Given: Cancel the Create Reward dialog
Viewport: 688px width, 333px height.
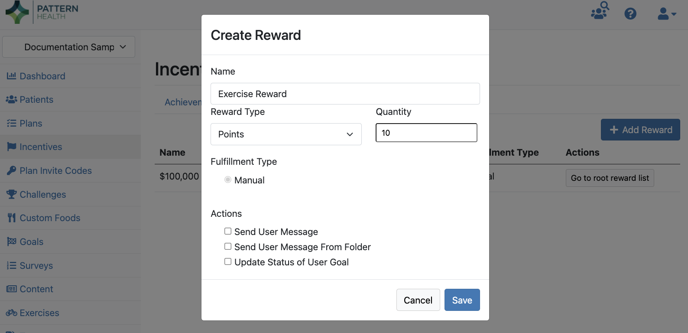Looking at the screenshot, I should [x=418, y=300].
